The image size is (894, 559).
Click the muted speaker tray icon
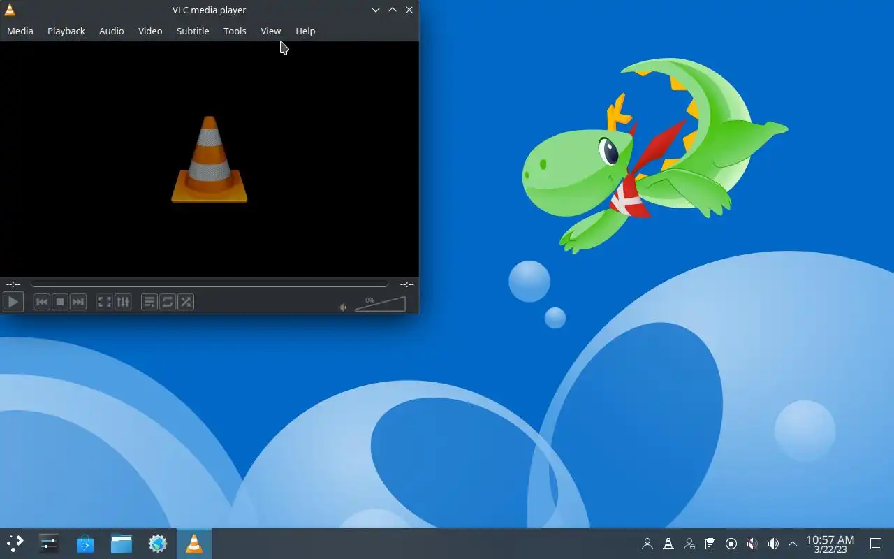pyautogui.click(x=752, y=544)
